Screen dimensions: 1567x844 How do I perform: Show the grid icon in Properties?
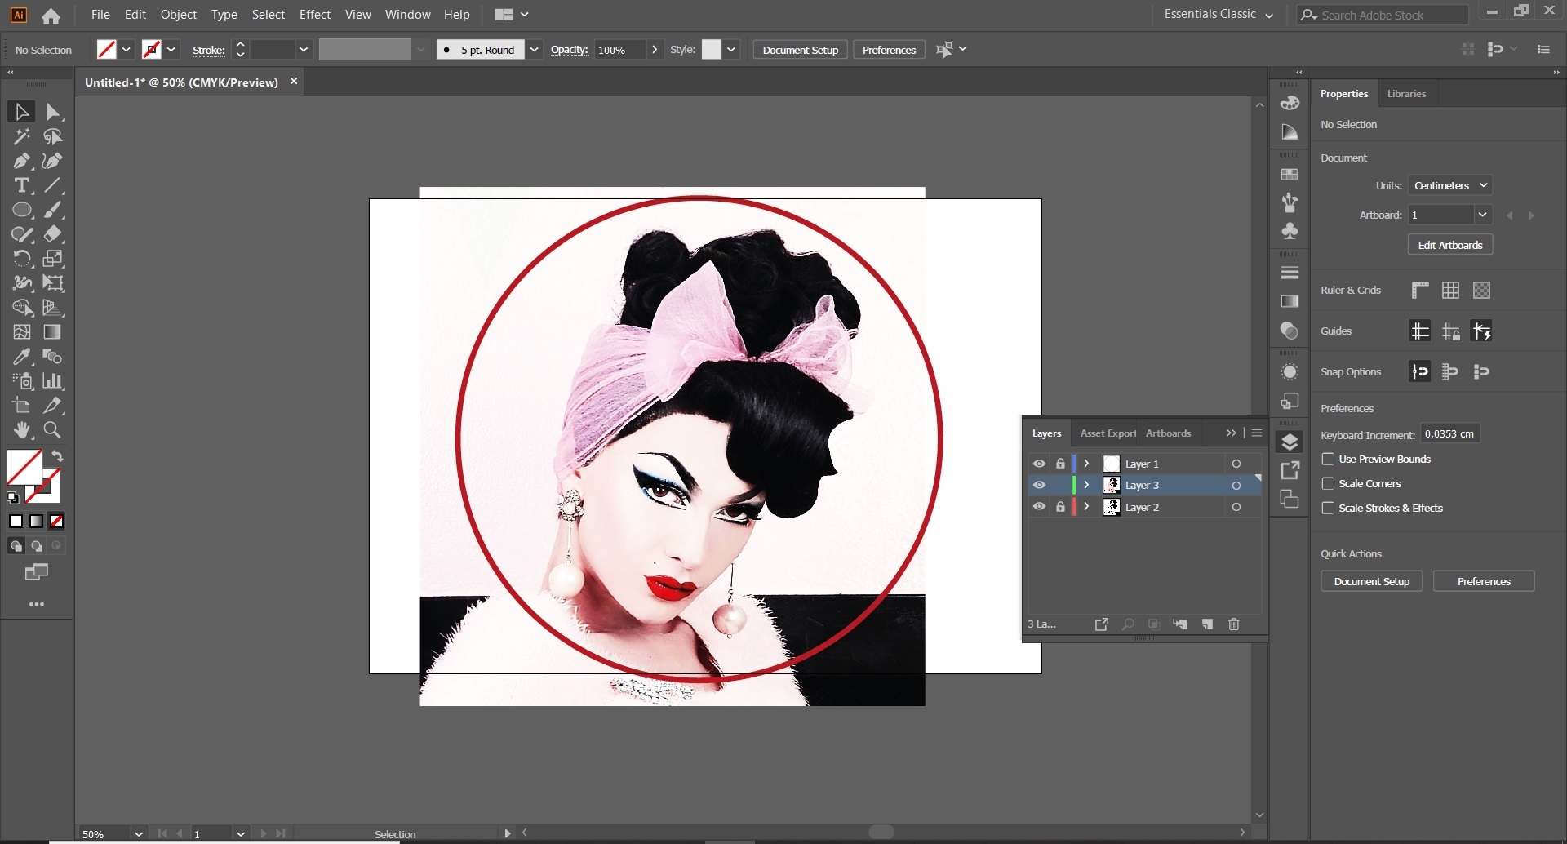1450,290
